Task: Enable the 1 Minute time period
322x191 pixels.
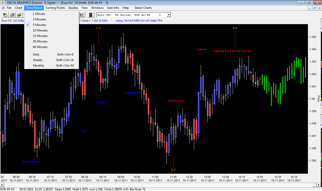Action: click(x=39, y=14)
